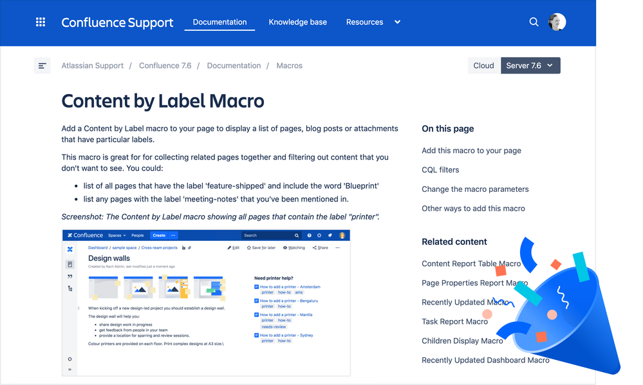Click the ellipsis button next to Create

173,236
